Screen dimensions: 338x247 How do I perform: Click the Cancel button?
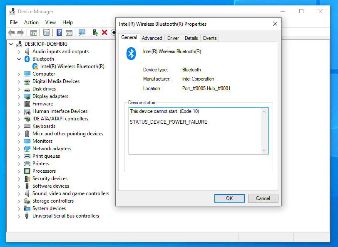click(x=263, y=198)
